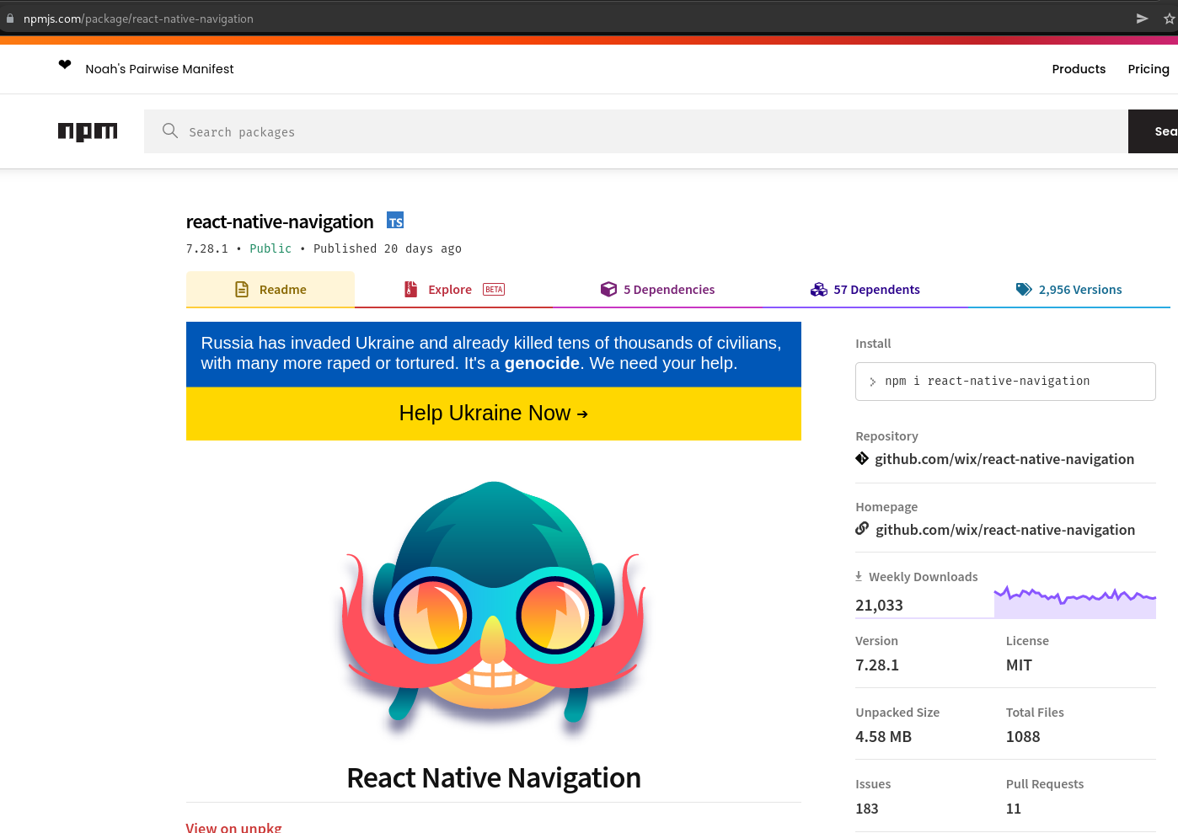Click the package cube icon on Dependencies tab
1178x833 pixels.
[608, 289]
